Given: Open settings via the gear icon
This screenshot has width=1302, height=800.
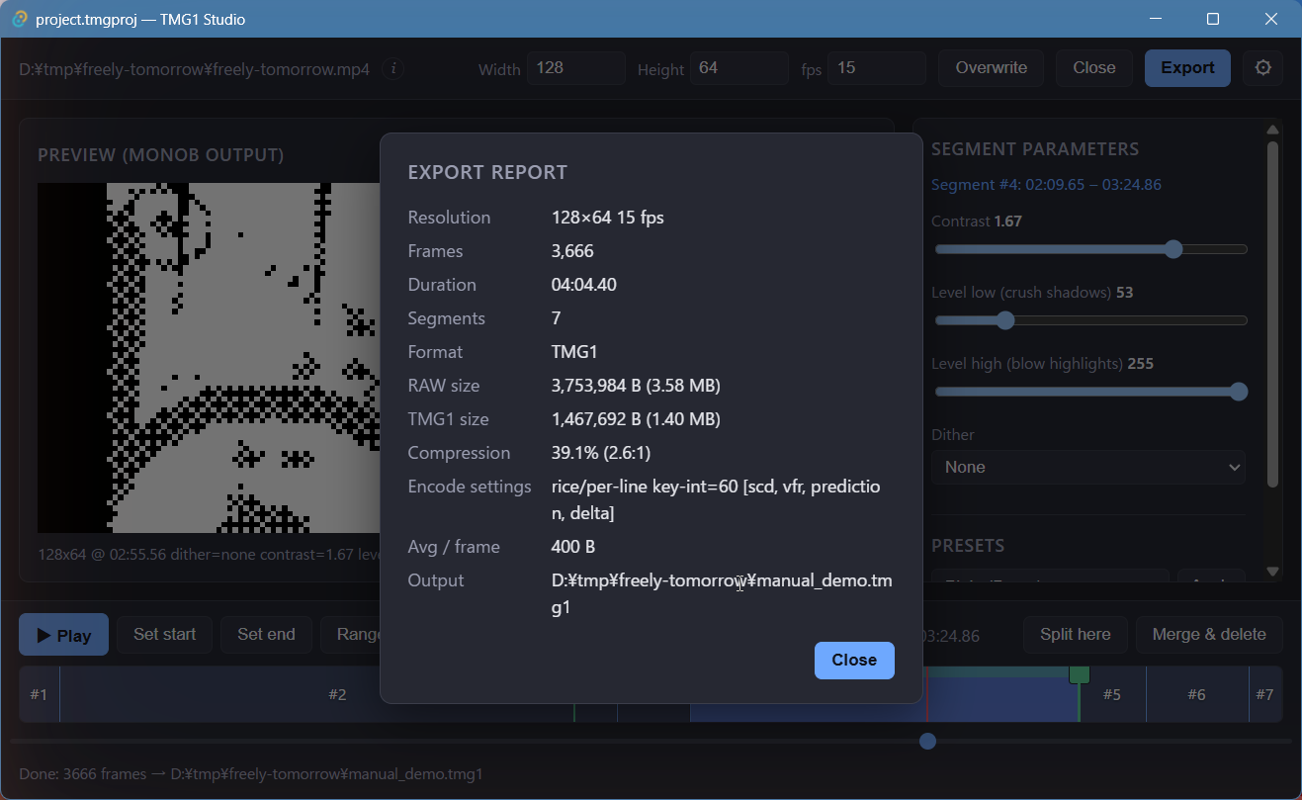Looking at the screenshot, I should pos(1262,68).
